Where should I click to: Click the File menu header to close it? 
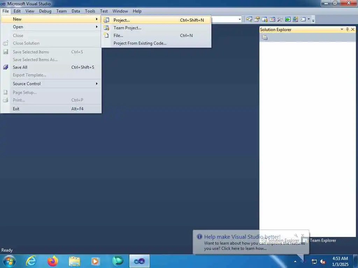pyautogui.click(x=6, y=11)
